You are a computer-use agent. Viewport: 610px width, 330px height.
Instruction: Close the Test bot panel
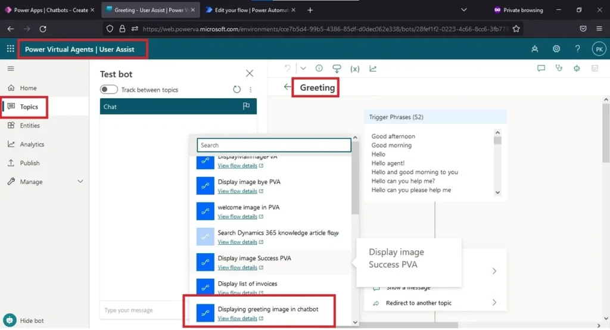click(250, 73)
